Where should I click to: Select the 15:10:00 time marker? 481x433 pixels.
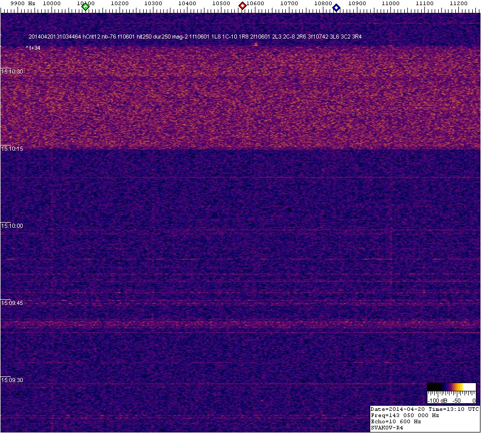click(x=12, y=226)
